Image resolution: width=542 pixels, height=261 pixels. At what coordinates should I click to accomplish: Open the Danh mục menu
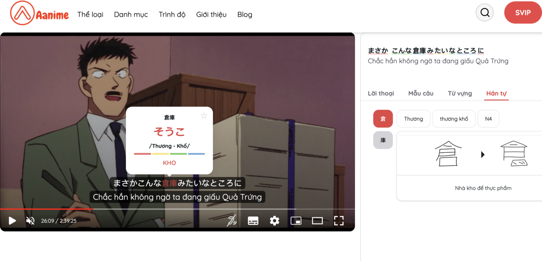131,14
